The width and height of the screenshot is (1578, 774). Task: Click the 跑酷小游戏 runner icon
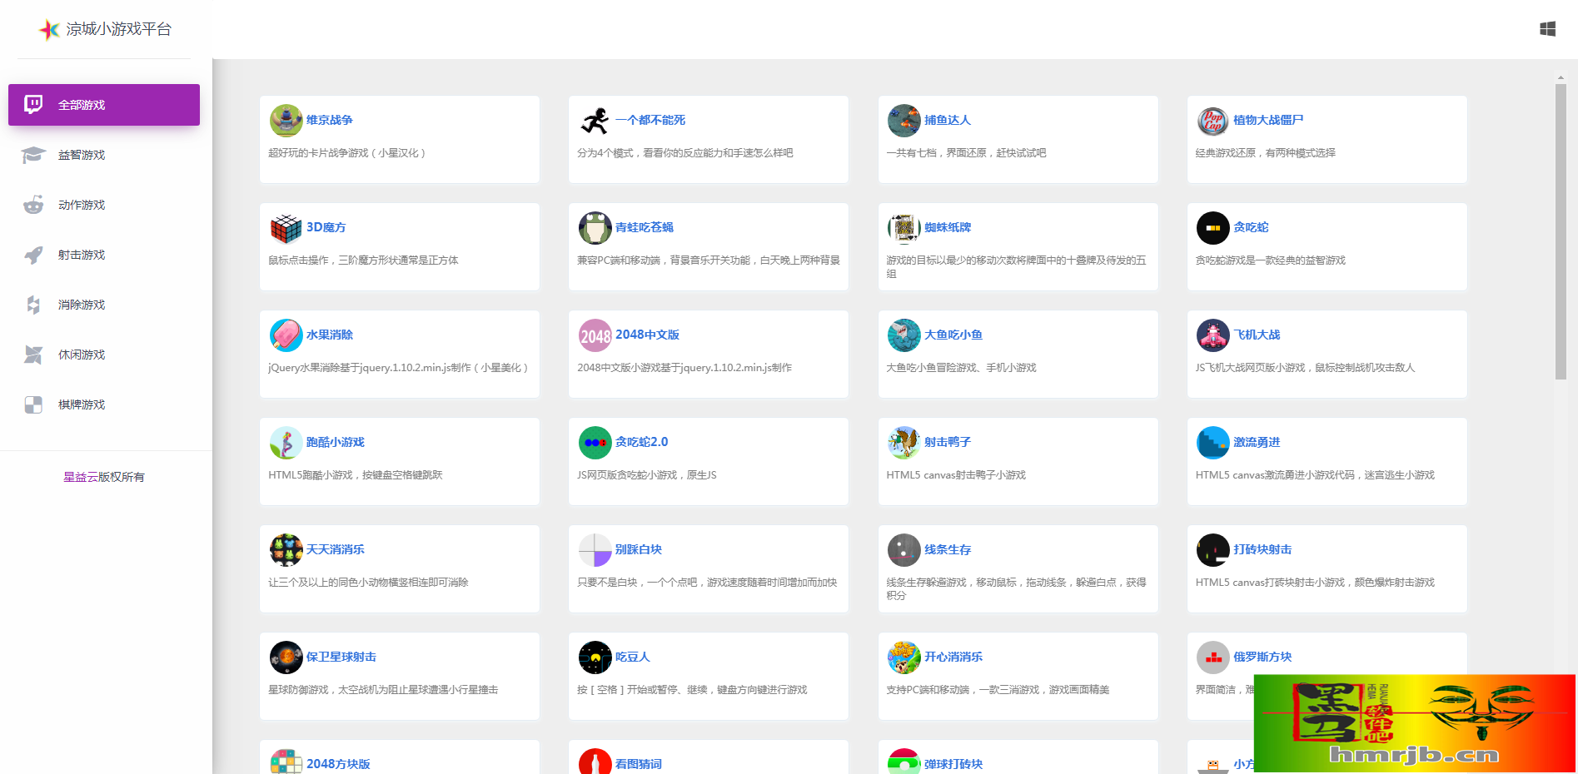(x=286, y=443)
